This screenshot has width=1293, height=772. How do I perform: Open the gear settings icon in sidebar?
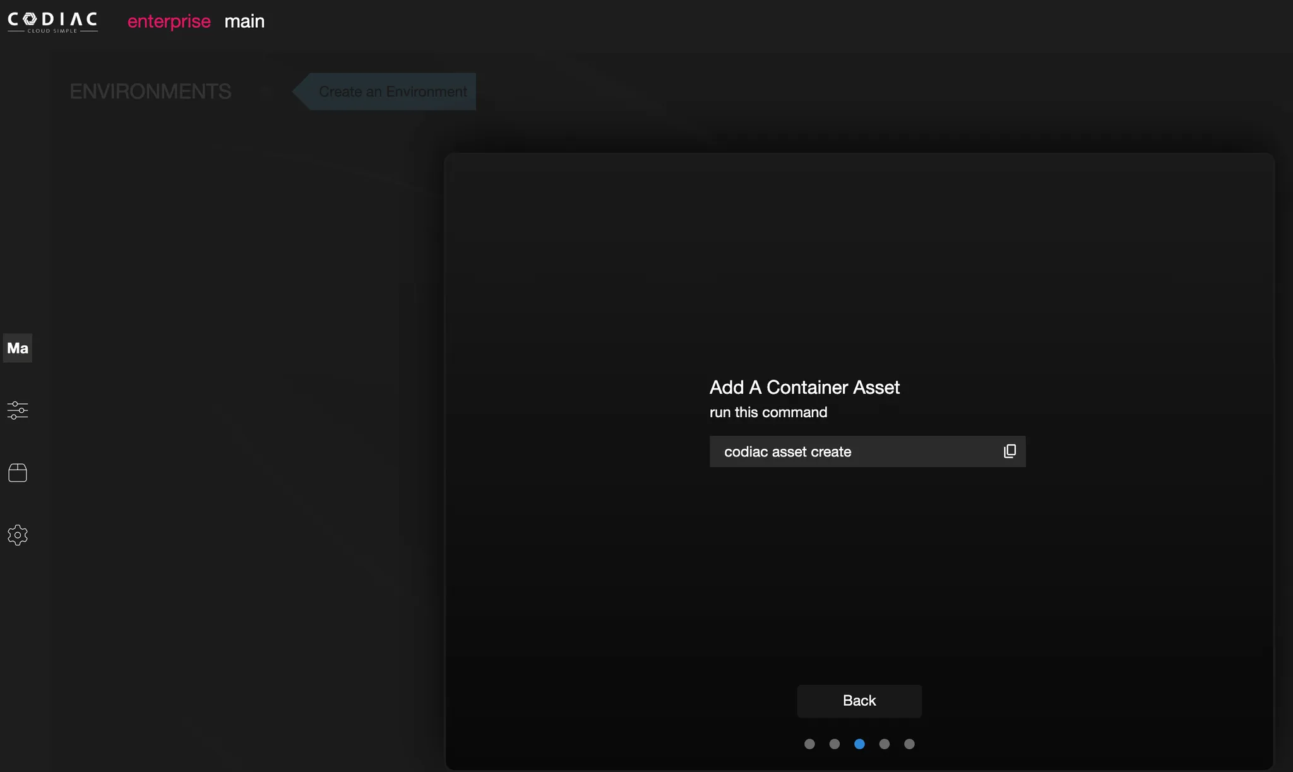tap(18, 535)
